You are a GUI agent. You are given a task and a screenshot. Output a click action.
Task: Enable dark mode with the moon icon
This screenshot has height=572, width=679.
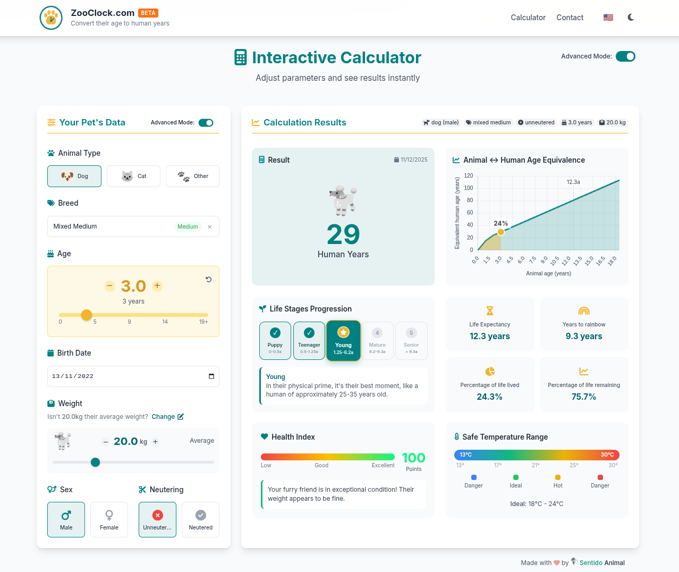[x=630, y=17]
